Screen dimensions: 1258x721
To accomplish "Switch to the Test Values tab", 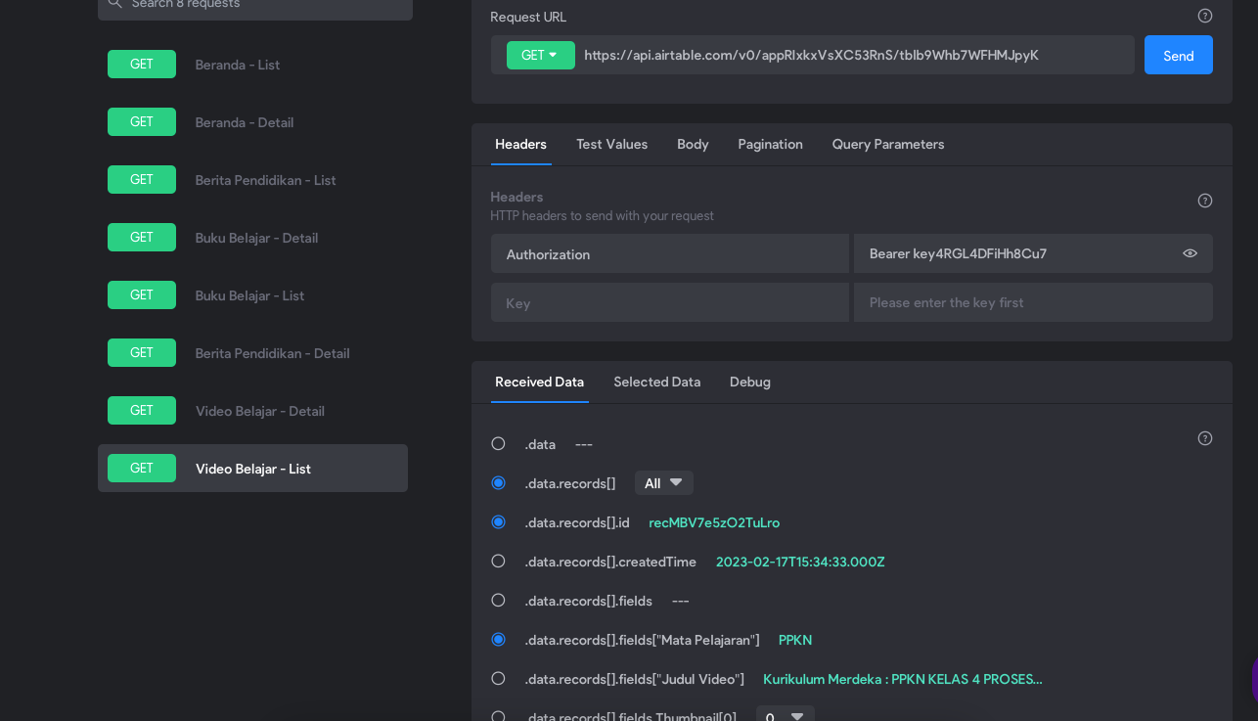I will pyautogui.click(x=611, y=144).
